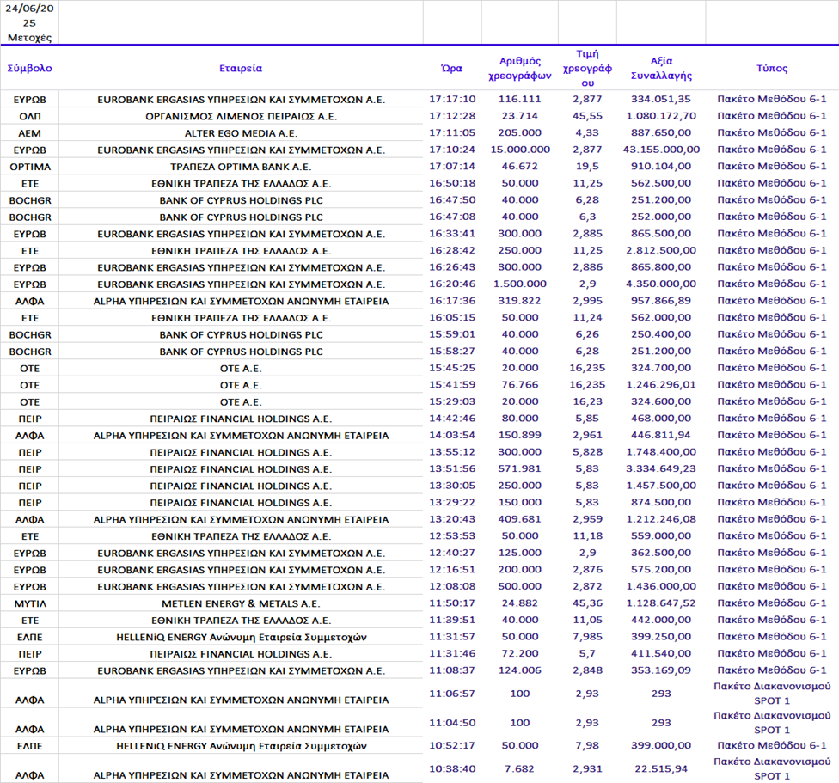Image resolution: width=839 pixels, height=783 pixels.
Task: Click ALTER EGO MEDIA A.E. company cell
Action: click(x=241, y=133)
